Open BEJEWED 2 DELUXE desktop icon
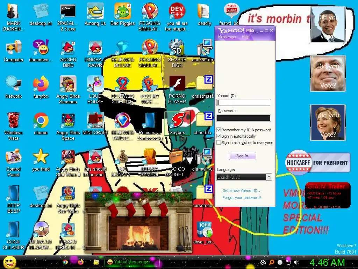Image resolution: width=358 pixels, height=269 pixels. pos(123,90)
